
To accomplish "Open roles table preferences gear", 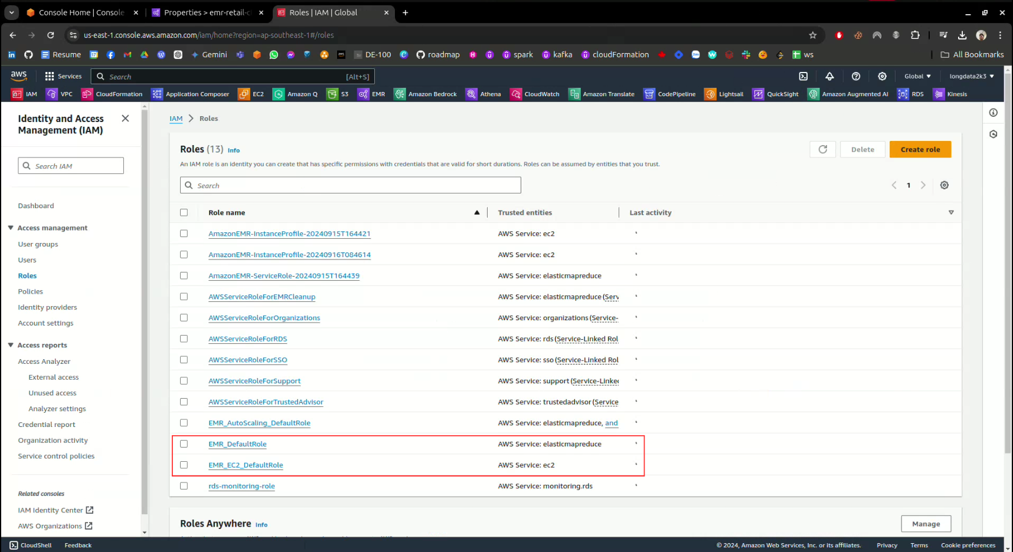I will click(944, 185).
